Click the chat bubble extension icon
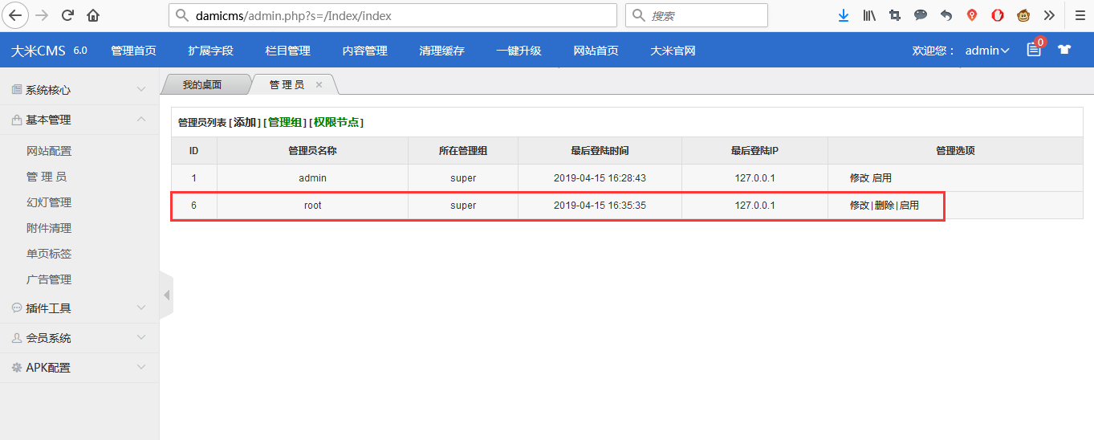 [921, 15]
